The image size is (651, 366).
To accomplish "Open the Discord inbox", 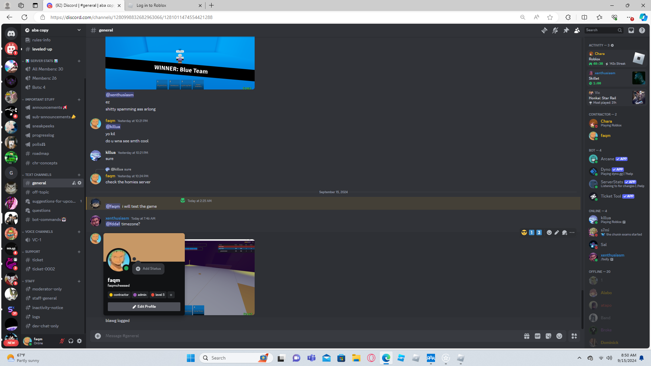I will click(631, 30).
